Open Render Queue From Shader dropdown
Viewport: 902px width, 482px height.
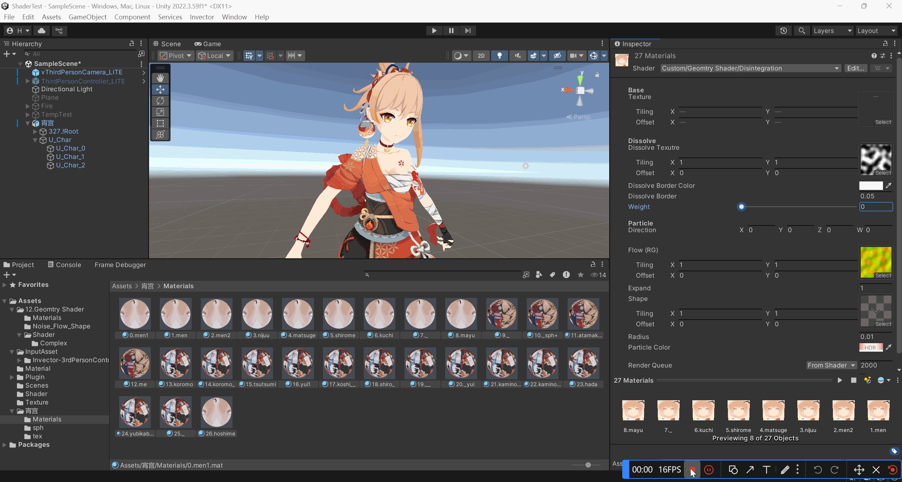[832, 365]
